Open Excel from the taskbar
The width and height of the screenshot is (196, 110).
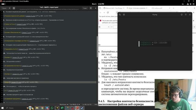[x=62, y=108]
